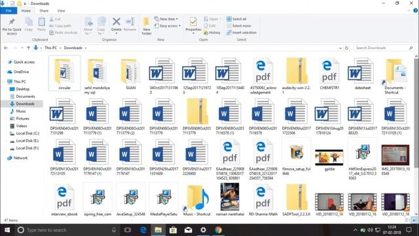The width and height of the screenshot is (419, 236).
Task: Click the Refresh button in address bar
Action: [x=346, y=48]
